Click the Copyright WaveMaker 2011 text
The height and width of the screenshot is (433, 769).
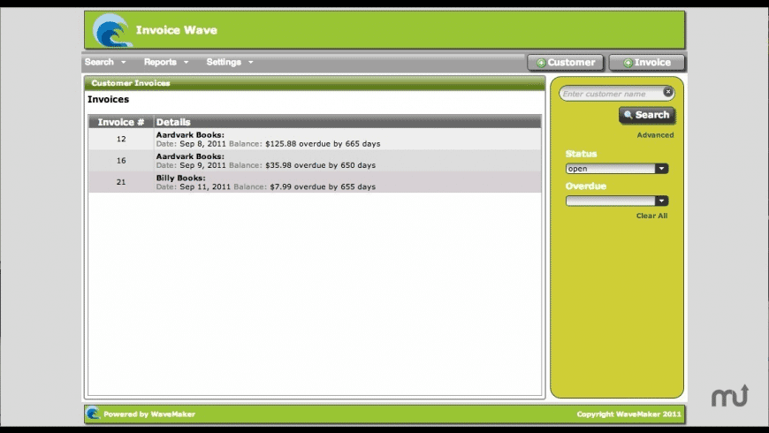coord(628,414)
